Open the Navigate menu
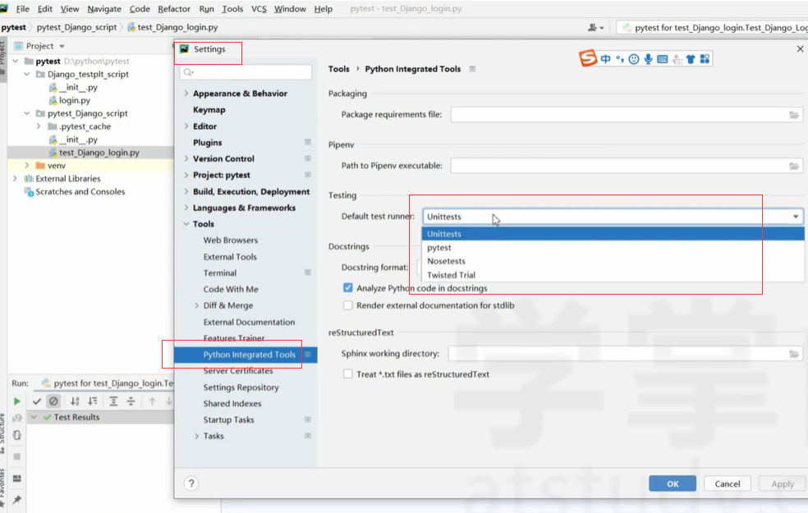 (104, 9)
